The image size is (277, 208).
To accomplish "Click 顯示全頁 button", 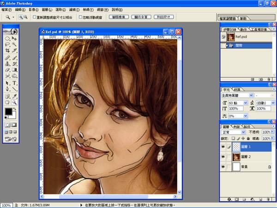I will click(x=141, y=17).
